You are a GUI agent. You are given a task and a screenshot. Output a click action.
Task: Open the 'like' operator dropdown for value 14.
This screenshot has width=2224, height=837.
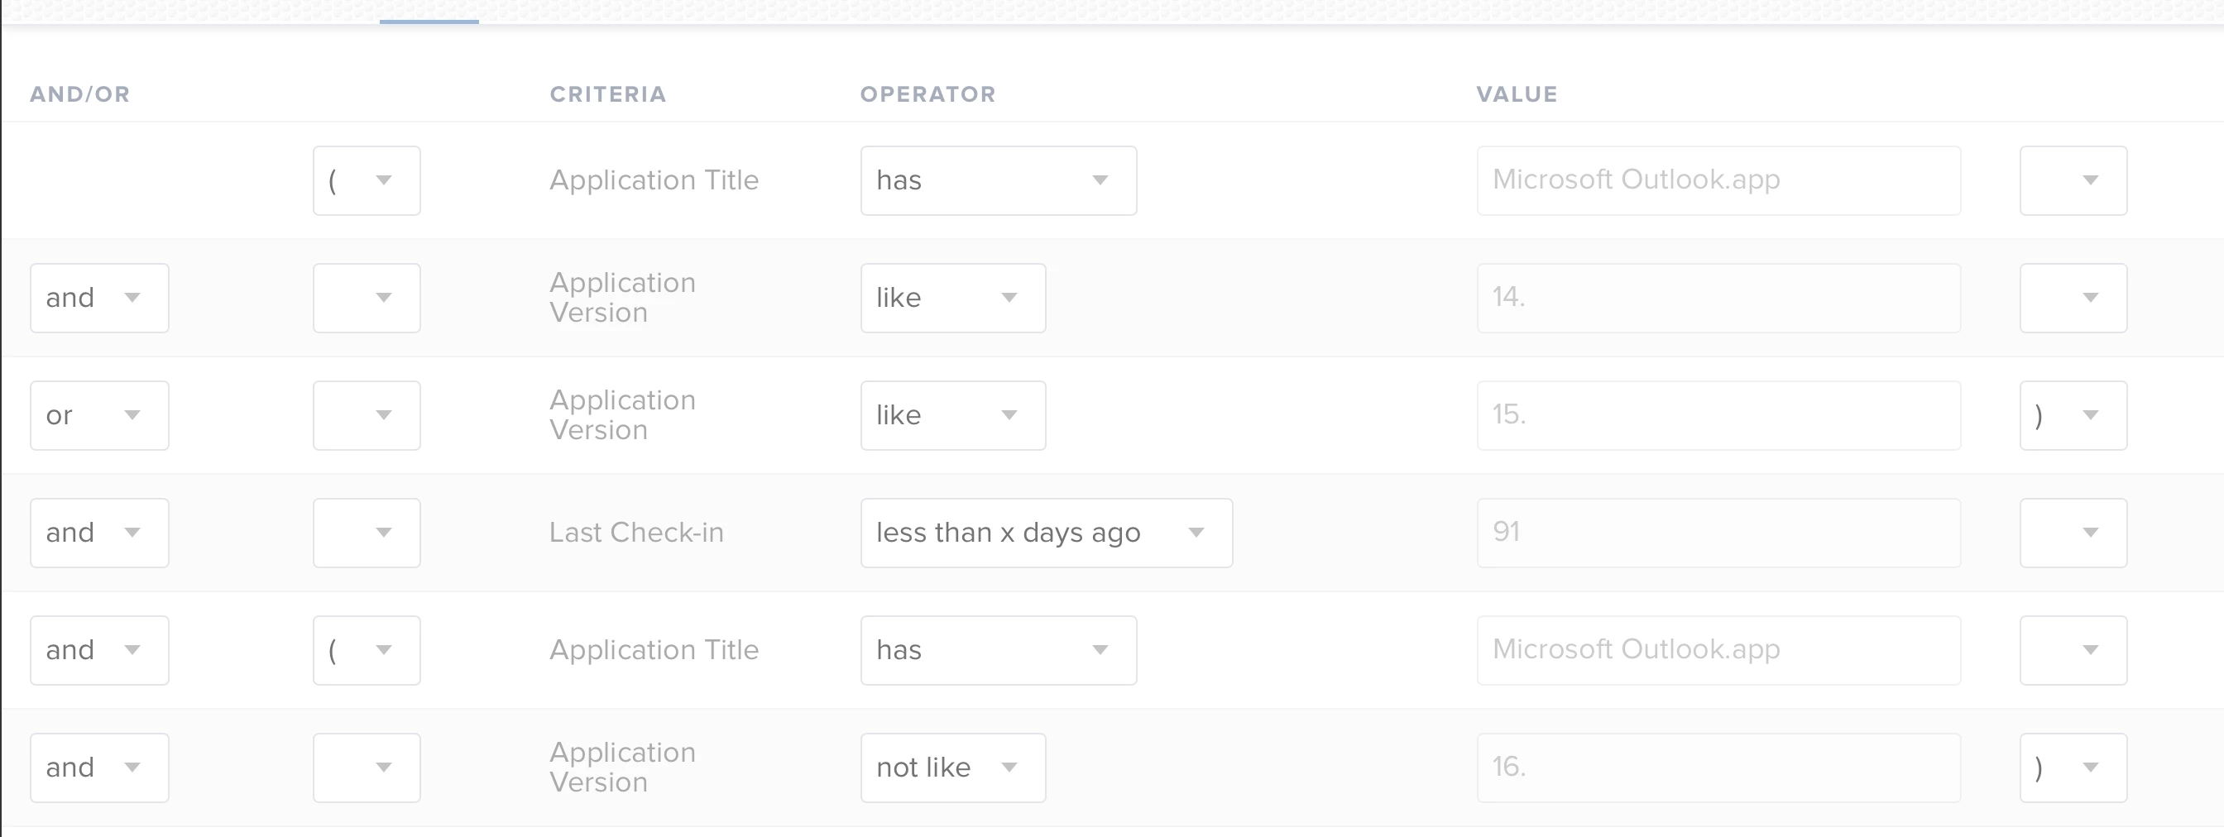pos(952,298)
